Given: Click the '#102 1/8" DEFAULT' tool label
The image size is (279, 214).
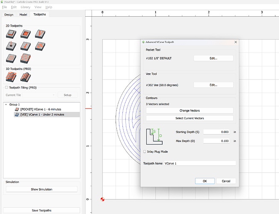Looking at the screenshot, I should pyautogui.click(x=159, y=58).
